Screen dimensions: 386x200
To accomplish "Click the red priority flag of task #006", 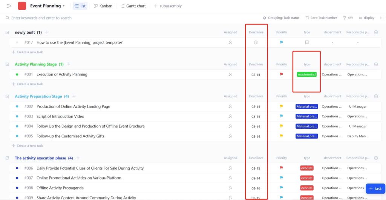I will pos(281,168).
